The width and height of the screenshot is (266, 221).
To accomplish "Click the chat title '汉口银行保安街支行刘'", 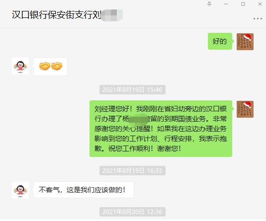I will pyautogui.click(x=57, y=15).
